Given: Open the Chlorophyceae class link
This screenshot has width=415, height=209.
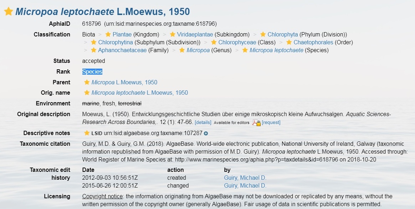Looking at the screenshot, I should click(x=237, y=43).
